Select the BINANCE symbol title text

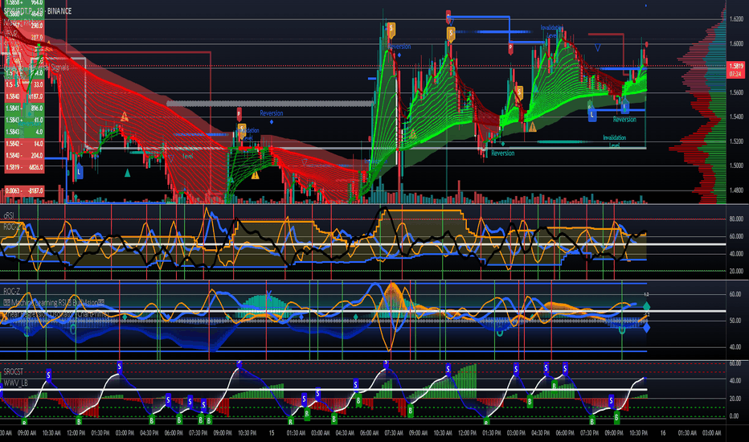click(x=59, y=11)
